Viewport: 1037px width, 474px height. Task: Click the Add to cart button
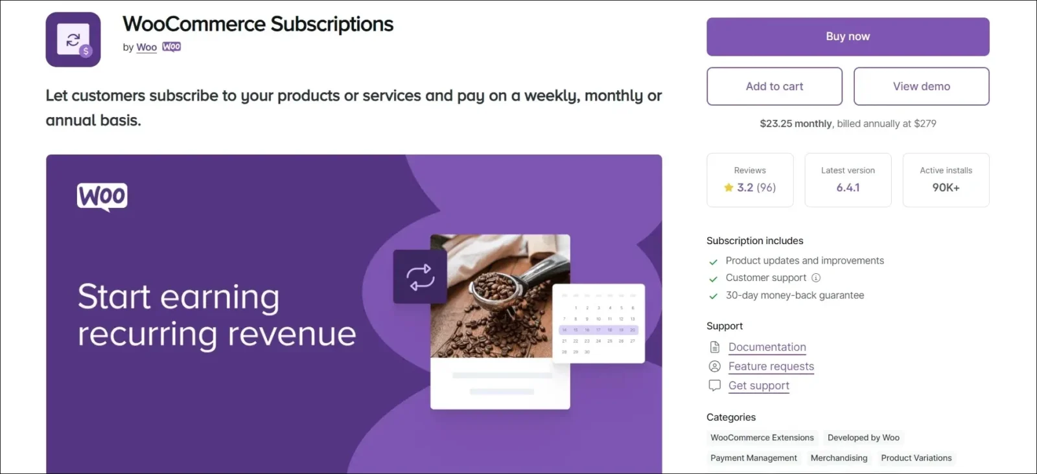pos(774,86)
